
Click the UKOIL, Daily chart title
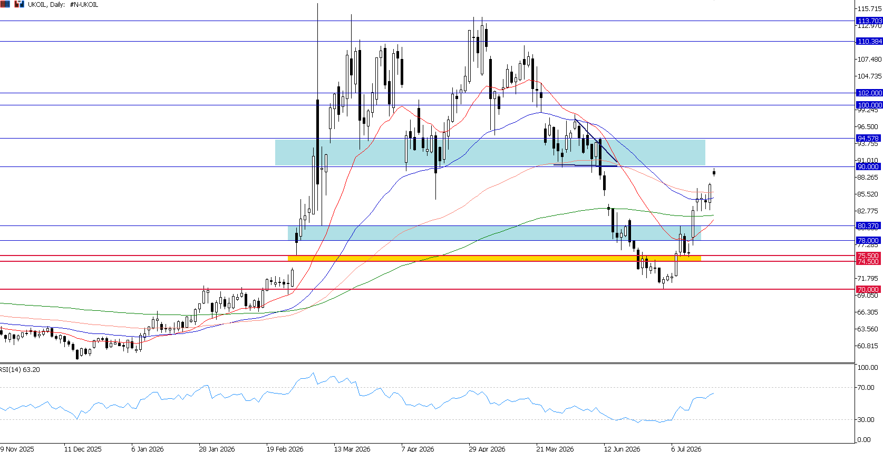pos(63,5)
